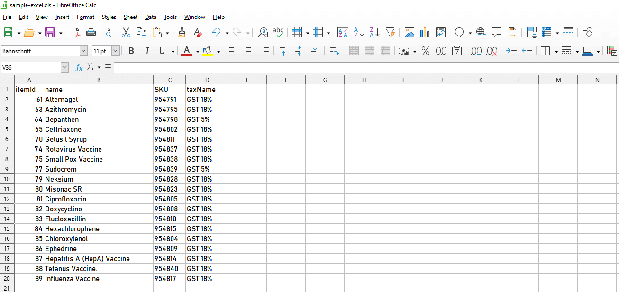This screenshot has width=619, height=292.
Task: Click the Save document icon
Action: tap(49, 32)
